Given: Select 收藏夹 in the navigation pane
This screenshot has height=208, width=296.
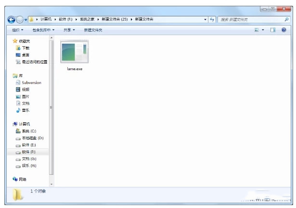Looking at the screenshot, I should point(25,41).
